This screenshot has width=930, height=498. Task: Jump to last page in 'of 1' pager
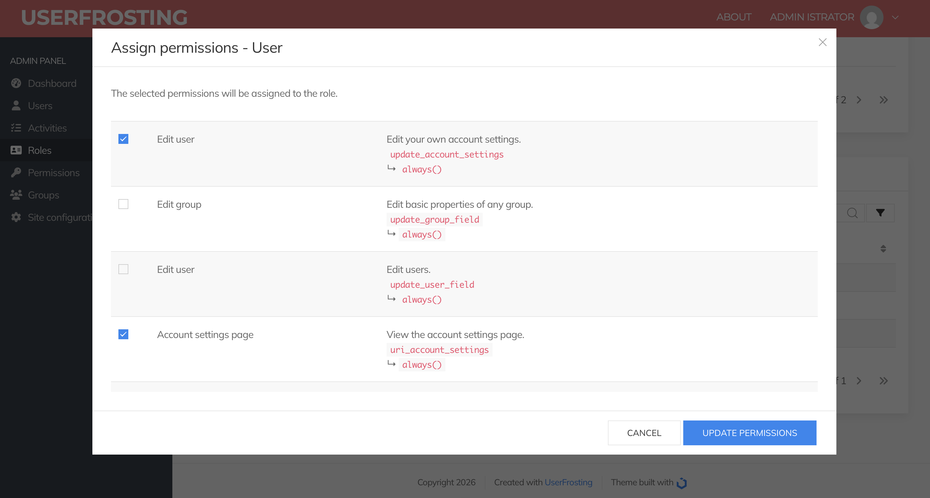(x=883, y=381)
